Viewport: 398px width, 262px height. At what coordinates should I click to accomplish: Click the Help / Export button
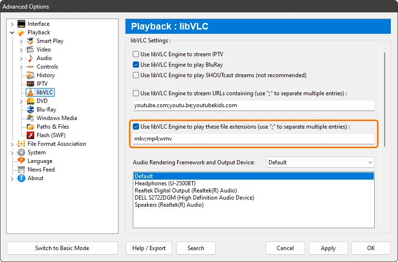149,248
